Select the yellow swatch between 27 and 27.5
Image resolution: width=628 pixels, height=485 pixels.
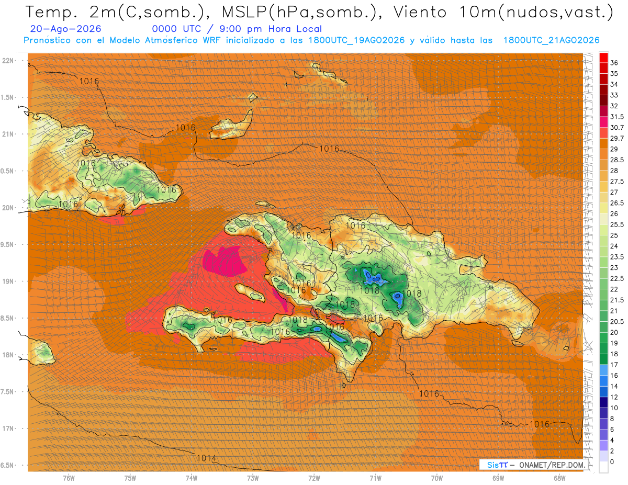click(603, 187)
